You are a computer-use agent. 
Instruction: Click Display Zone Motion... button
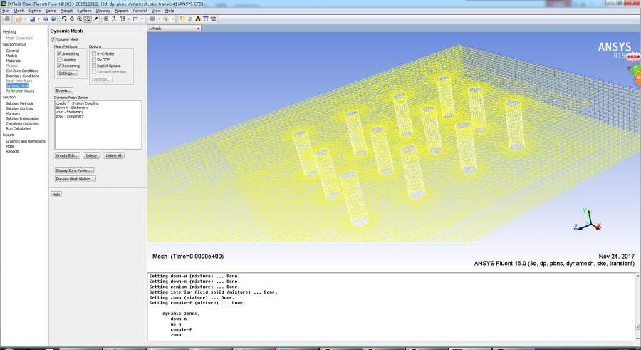pos(74,170)
